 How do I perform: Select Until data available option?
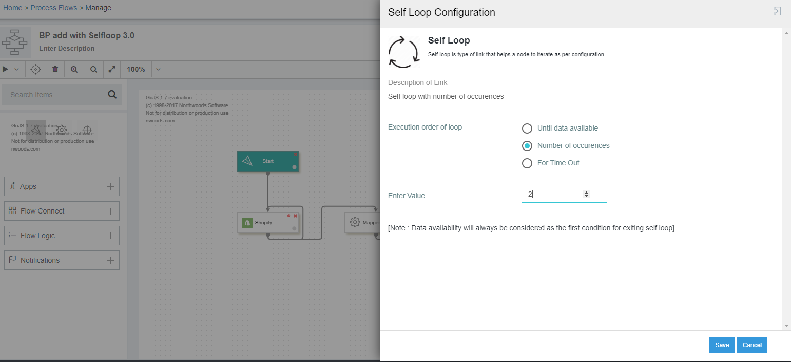click(x=527, y=128)
